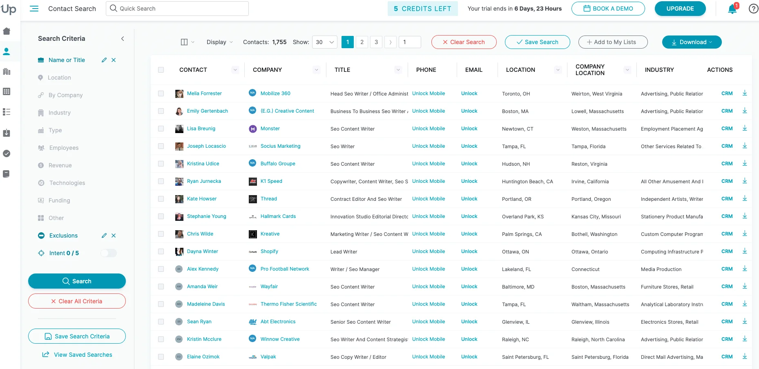The image size is (759, 369).
Task: Open the COMPANY column filter arrow
Action: [x=317, y=70]
